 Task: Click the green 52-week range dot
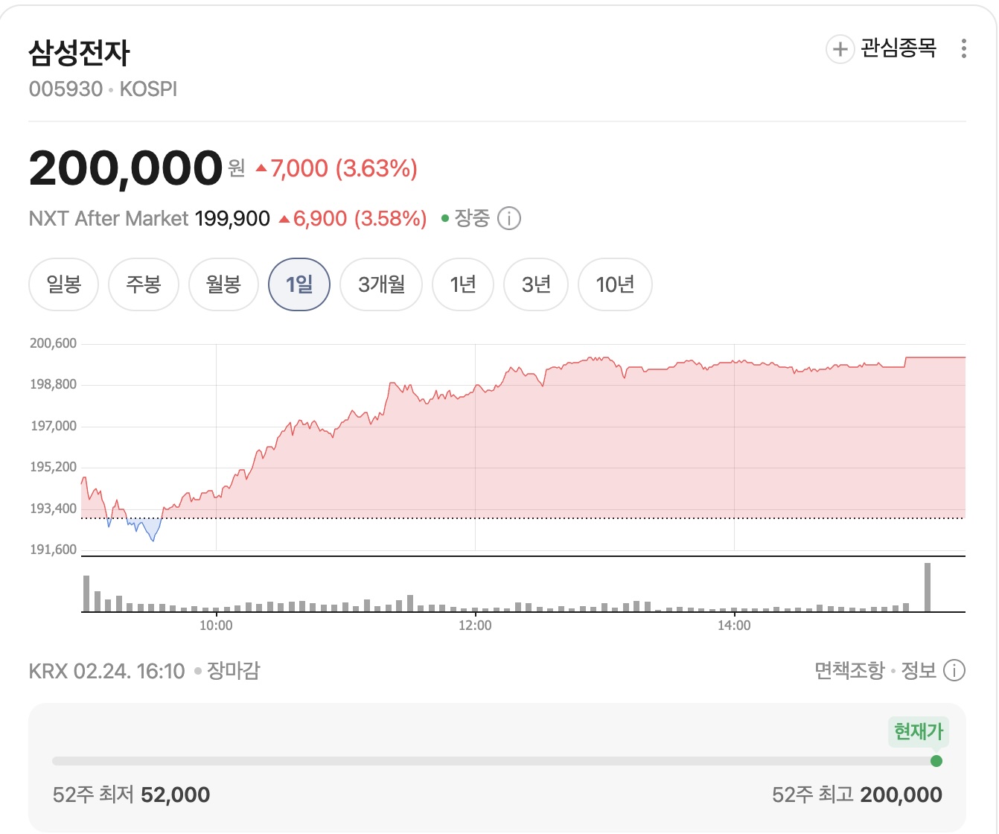pyautogui.click(x=936, y=761)
